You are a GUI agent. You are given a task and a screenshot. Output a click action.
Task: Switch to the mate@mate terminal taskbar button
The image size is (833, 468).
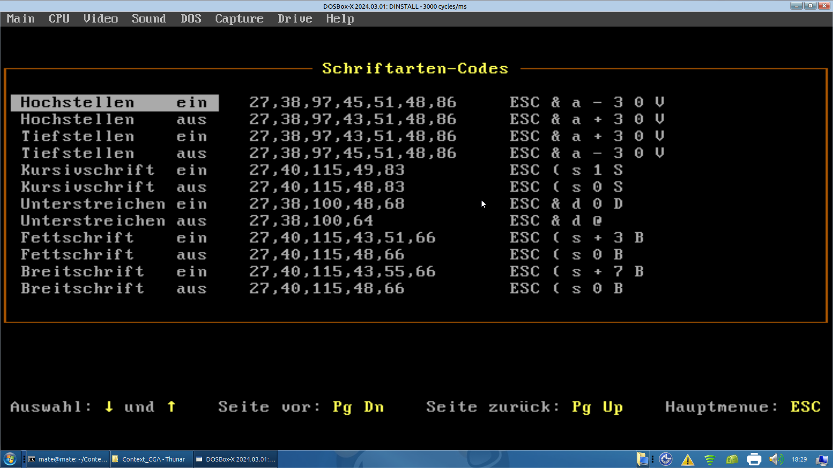tap(68, 459)
